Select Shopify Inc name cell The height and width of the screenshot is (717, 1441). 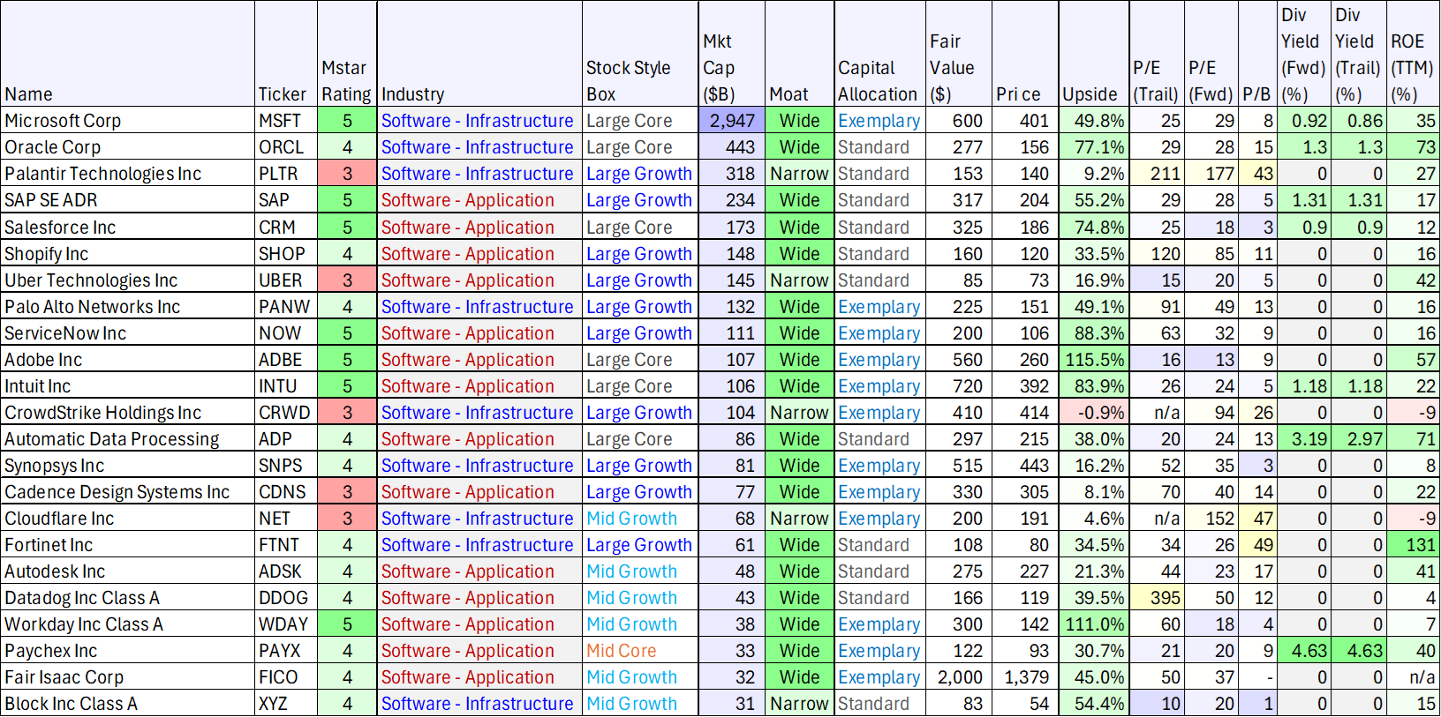point(128,253)
